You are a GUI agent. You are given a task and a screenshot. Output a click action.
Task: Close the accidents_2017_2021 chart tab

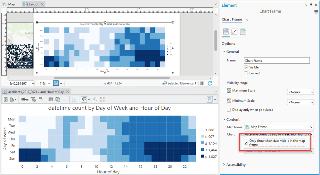[67, 92]
